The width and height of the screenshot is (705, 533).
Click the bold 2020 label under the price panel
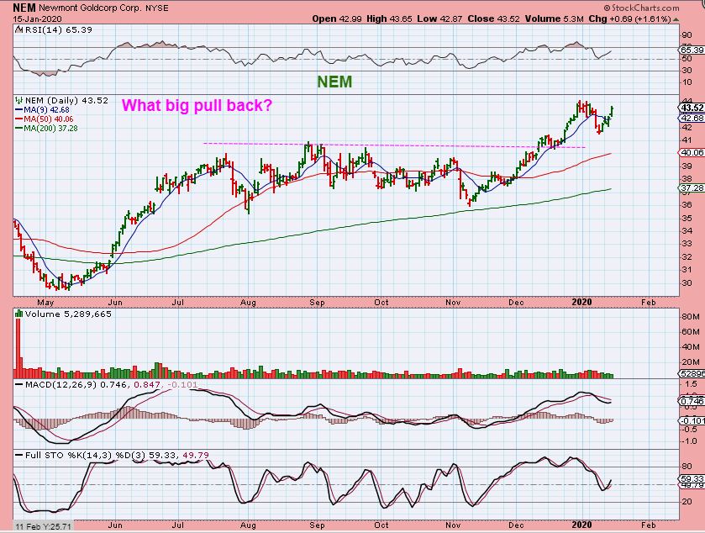(x=581, y=303)
